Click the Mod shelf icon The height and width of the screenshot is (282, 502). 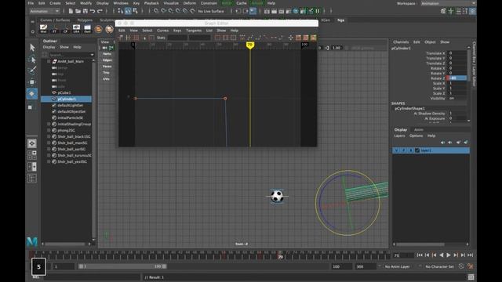click(x=44, y=28)
